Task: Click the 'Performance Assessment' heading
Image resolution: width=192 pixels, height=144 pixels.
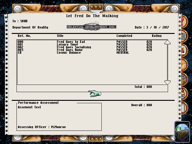Action: (38, 103)
